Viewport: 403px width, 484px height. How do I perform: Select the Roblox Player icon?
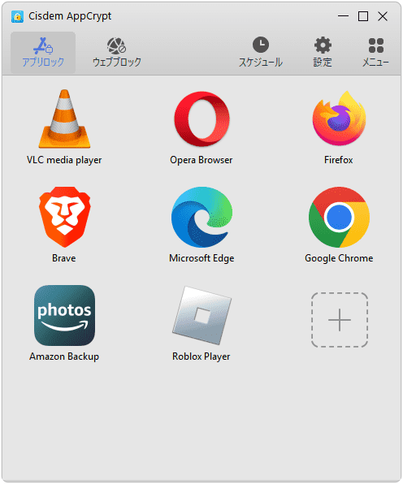pyautogui.click(x=201, y=315)
